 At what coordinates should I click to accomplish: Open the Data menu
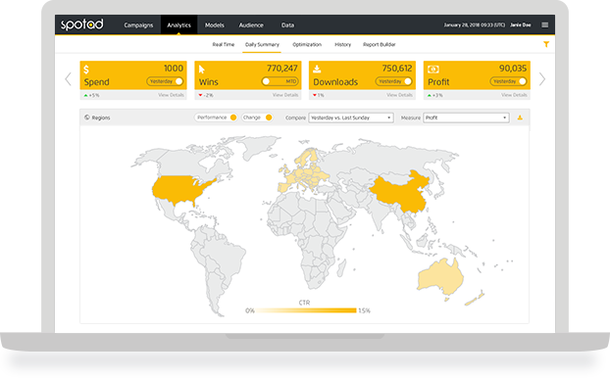(x=287, y=25)
